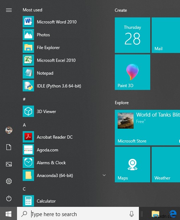Select the Microsoft Word 2010 label
This screenshot has width=180, height=220.
tap(57, 22)
